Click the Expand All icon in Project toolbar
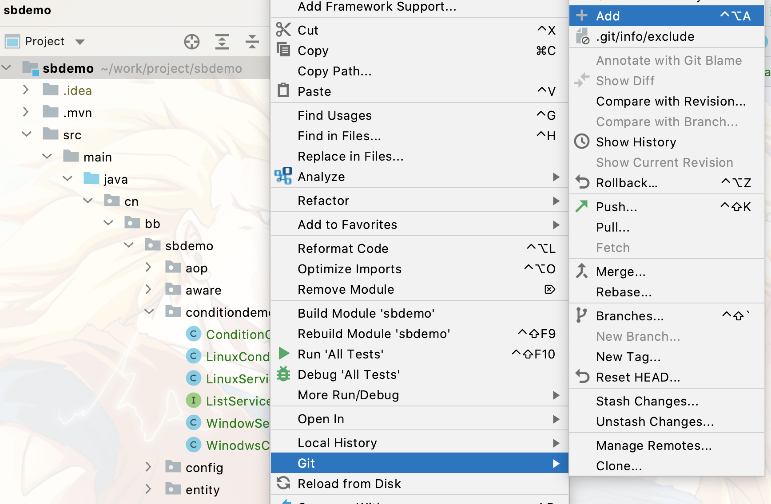This screenshot has width=771, height=504. click(222, 42)
